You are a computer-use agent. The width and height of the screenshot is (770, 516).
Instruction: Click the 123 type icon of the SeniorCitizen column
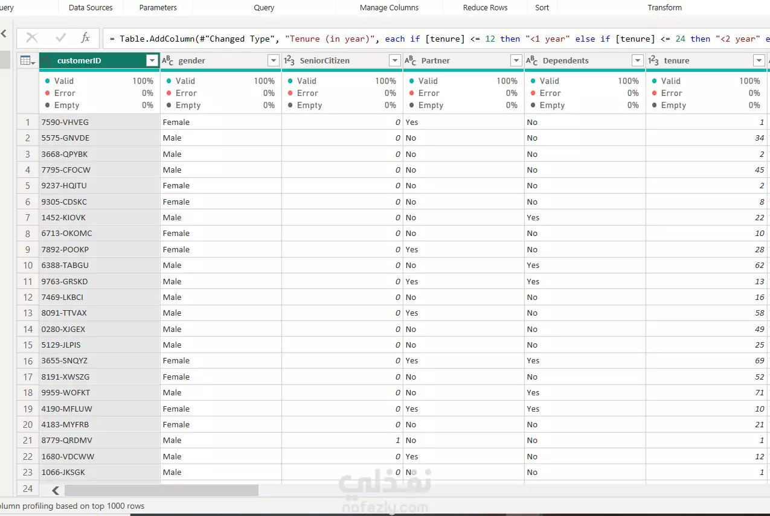tap(289, 60)
